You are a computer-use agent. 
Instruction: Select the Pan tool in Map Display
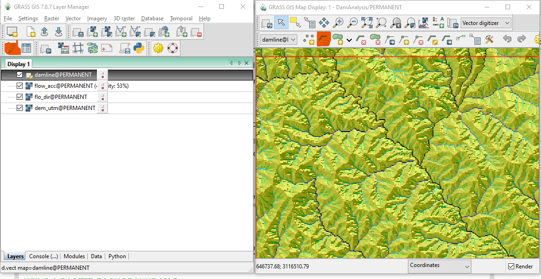(x=324, y=22)
